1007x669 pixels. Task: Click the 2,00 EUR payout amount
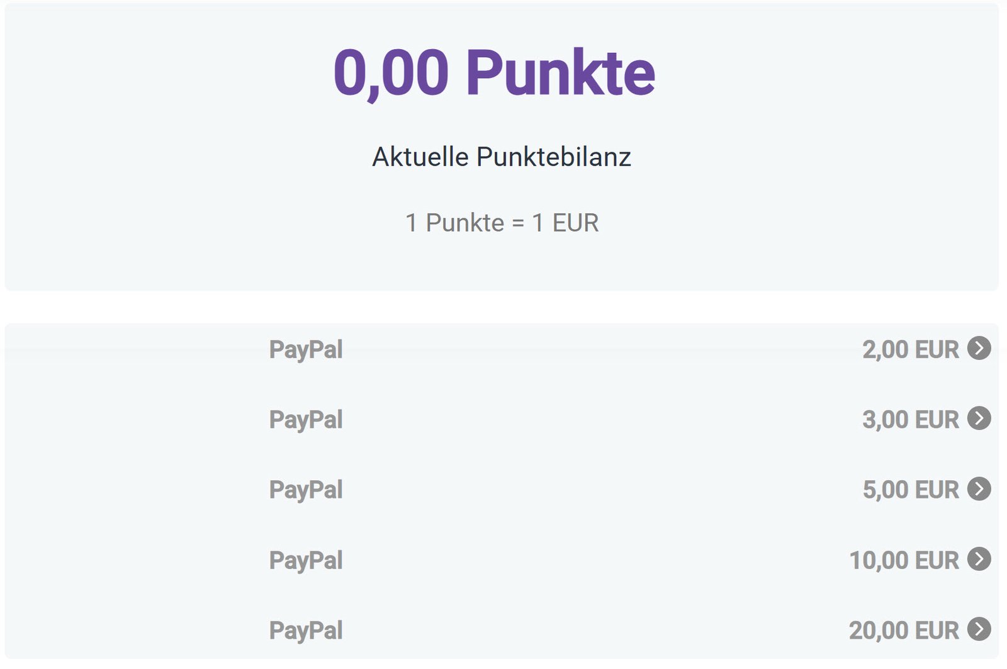910,350
